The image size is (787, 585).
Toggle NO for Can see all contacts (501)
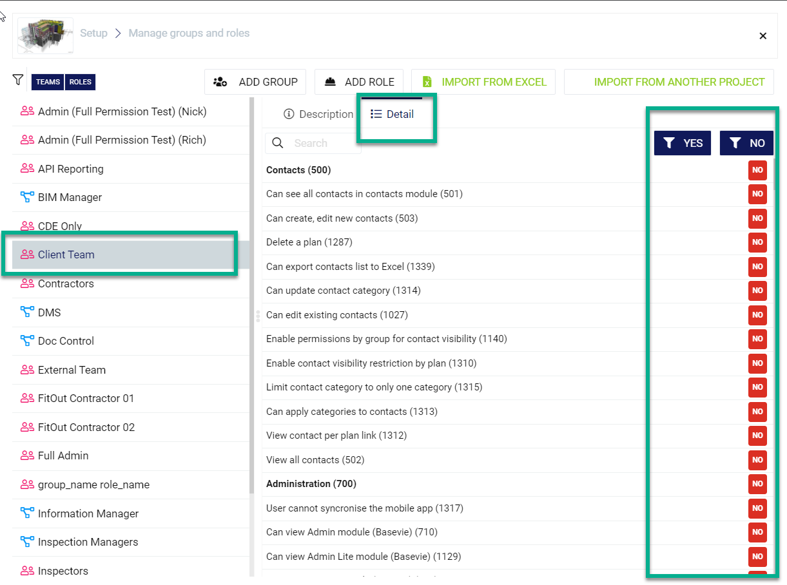[757, 194]
